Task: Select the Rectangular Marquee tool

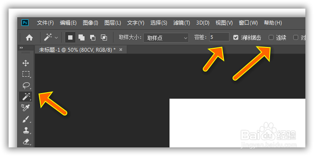Action: 25,74
